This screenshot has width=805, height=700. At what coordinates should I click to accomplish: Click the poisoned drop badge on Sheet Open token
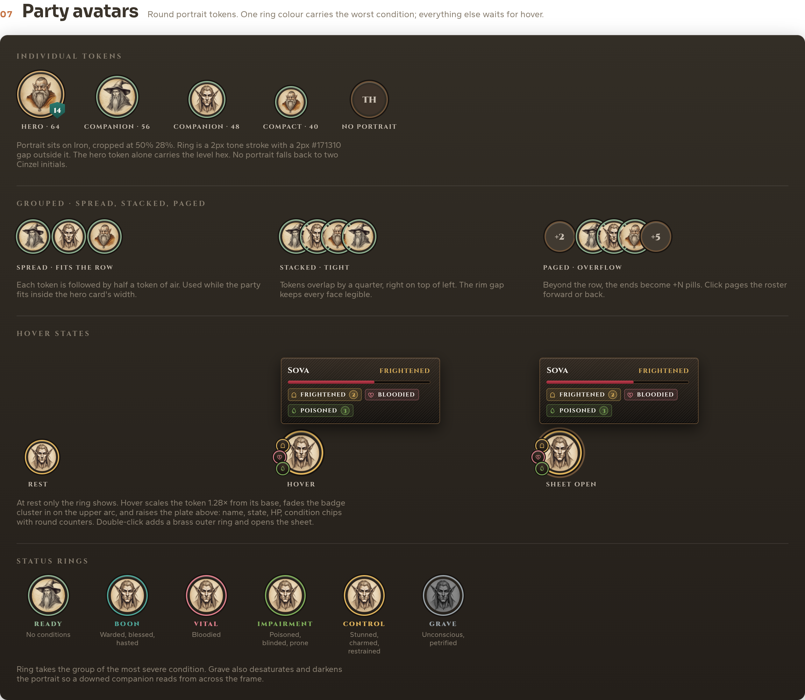pos(542,468)
